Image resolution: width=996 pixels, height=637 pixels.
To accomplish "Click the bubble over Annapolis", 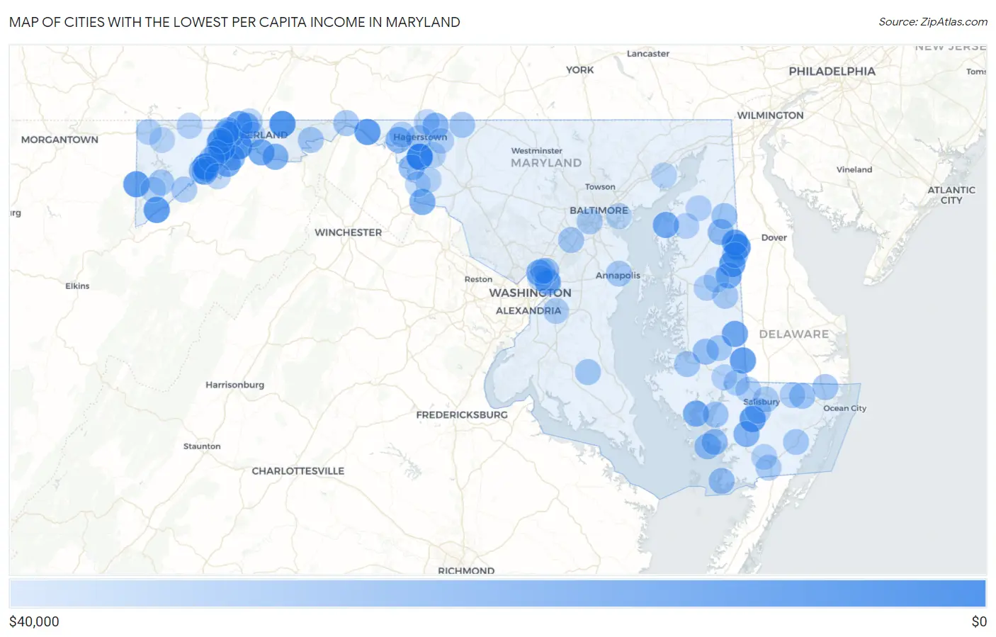I will click(619, 274).
